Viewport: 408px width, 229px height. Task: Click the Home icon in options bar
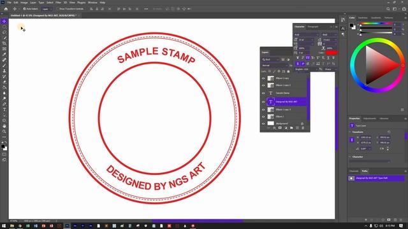[x=6, y=9]
